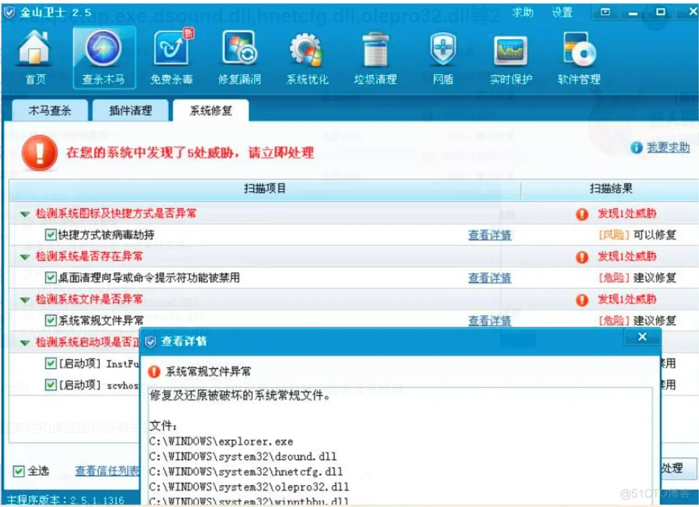Click the large red warning exclamation icon
The width and height of the screenshot is (699, 507).
(40, 153)
